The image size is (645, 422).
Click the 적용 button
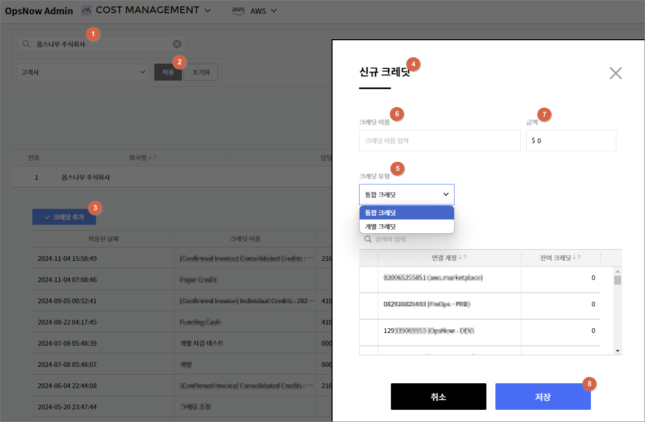click(x=168, y=72)
